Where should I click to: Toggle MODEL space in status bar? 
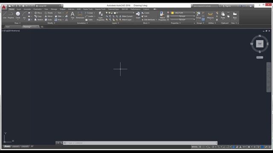tap(195, 147)
